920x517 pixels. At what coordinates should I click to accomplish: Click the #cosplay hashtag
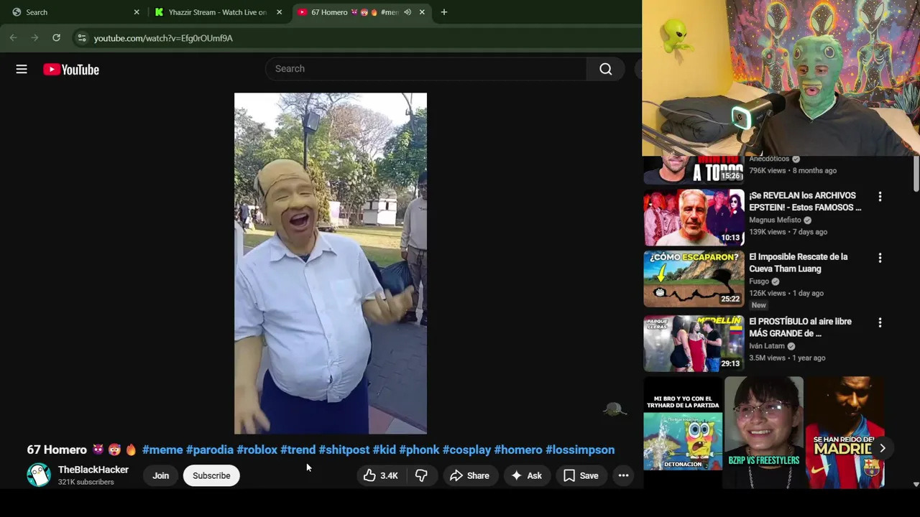tap(467, 450)
